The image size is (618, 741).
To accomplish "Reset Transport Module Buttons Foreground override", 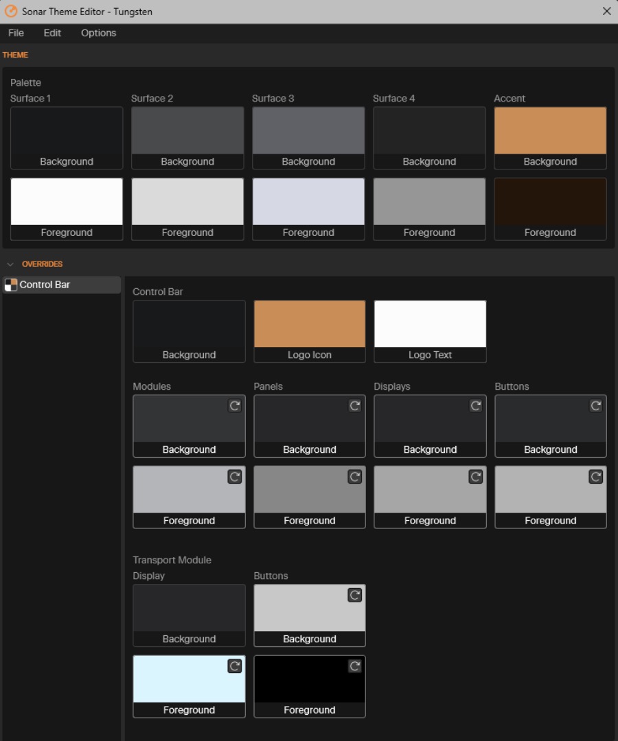I will coord(354,666).
